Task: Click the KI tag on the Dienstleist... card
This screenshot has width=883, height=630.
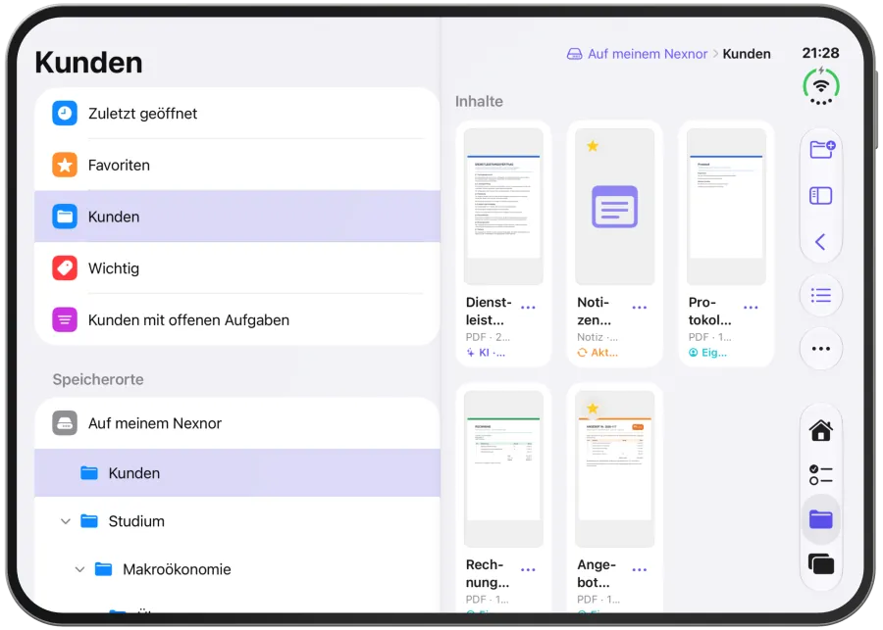Action: [x=486, y=353]
